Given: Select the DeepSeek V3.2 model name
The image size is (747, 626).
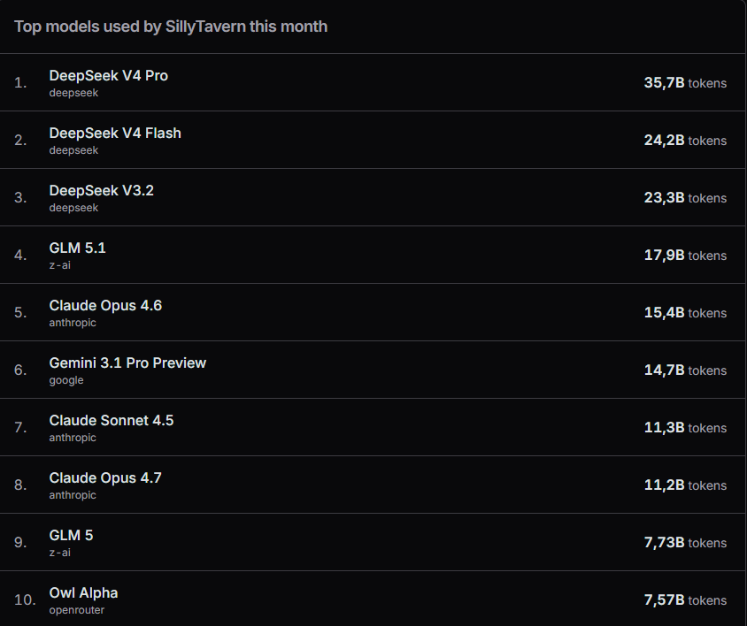Looking at the screenshot, I should pyautogui.click(x=102, y=191).
